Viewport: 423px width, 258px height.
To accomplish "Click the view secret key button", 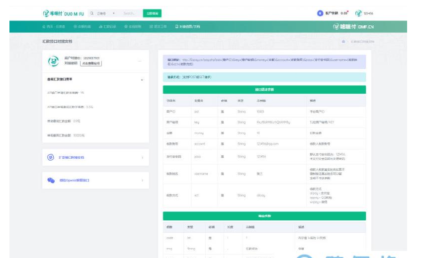I will click(x=91, y=64).
